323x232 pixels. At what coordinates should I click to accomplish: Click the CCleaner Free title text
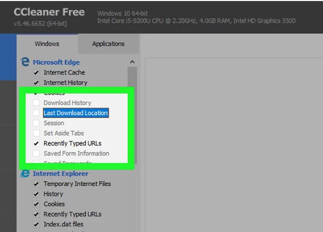pos(49,12)
